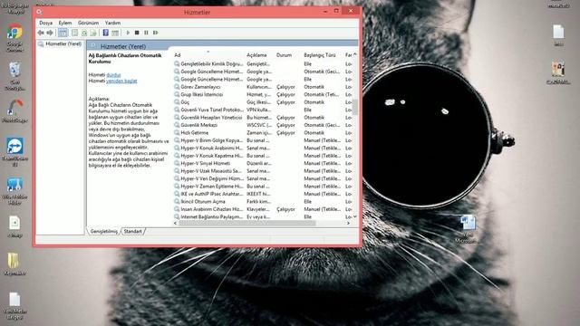Toggle the console tree show/hide icon
The height and width of the screenshot is (326, 580).
63,33
